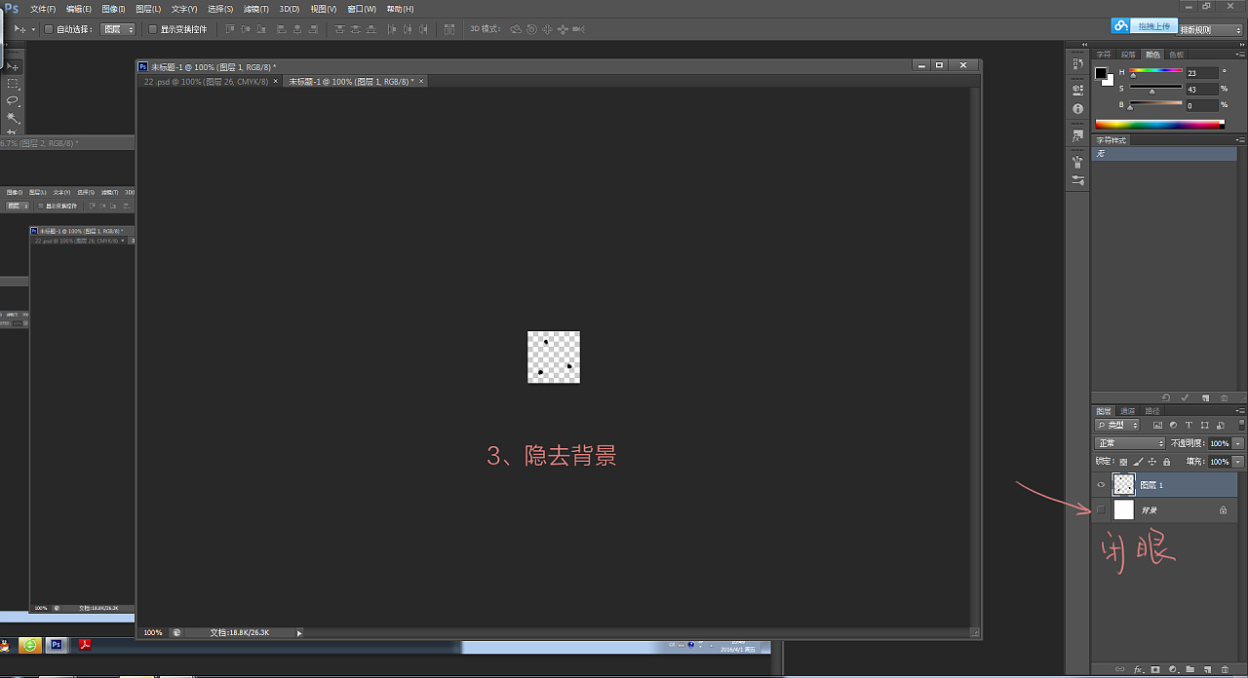Click the lock position icon in Layers
This screenshot has width=1248, height=678.
tap(1152, 462)
